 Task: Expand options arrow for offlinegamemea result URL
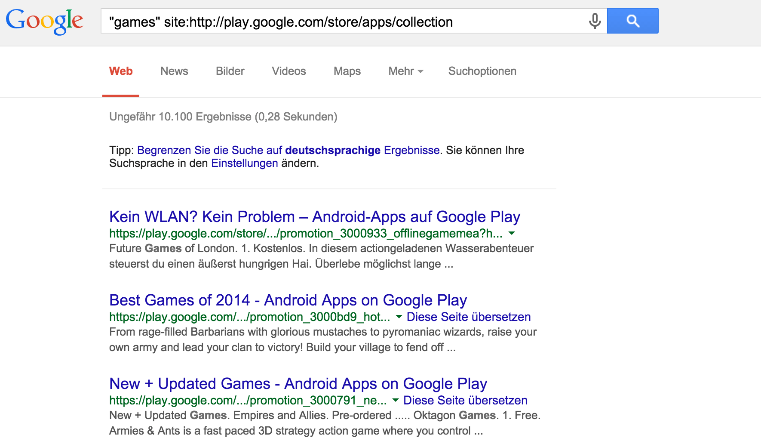point(512,233)
